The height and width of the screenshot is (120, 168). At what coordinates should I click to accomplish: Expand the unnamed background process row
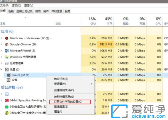1,94
